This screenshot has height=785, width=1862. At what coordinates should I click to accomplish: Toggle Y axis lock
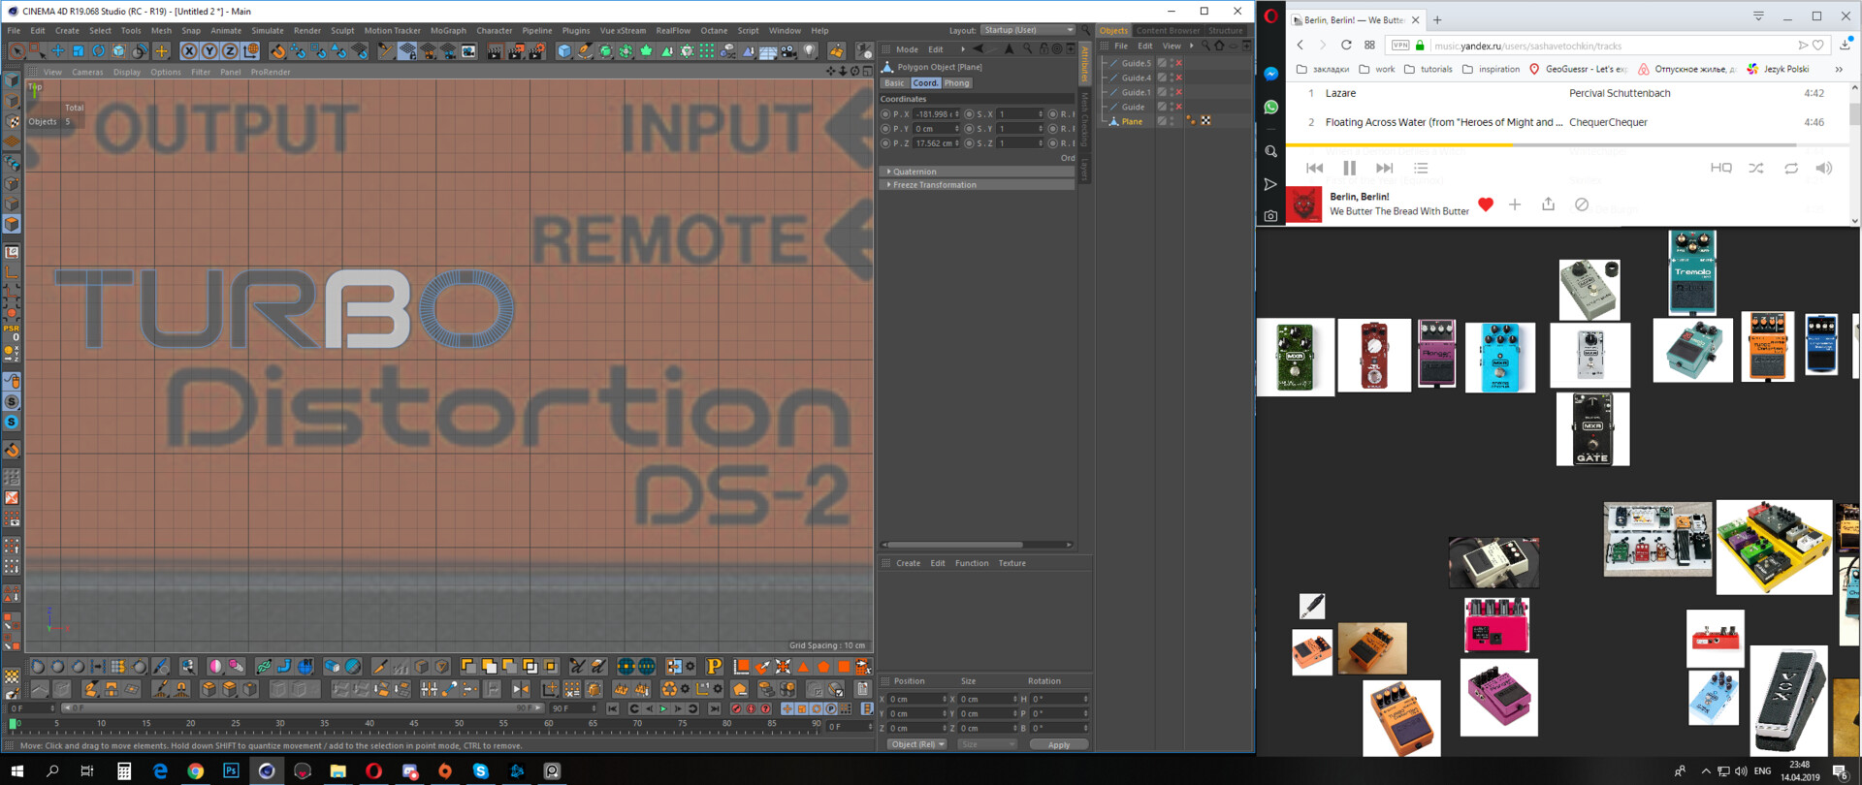[209, 50]
